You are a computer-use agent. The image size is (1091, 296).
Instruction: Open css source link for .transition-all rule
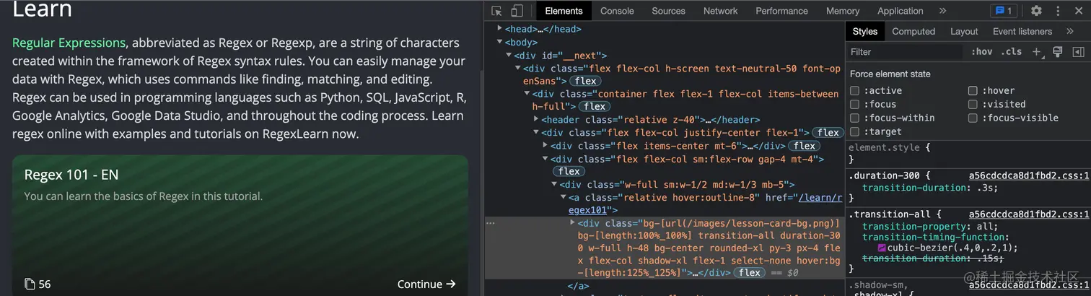tap(1029, 214)
